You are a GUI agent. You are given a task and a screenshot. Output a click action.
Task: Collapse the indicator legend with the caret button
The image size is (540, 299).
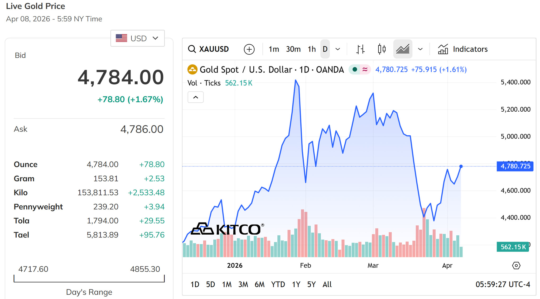(196, 97)
